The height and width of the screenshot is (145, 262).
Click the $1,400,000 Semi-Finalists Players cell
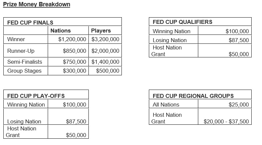click(105, 62)
